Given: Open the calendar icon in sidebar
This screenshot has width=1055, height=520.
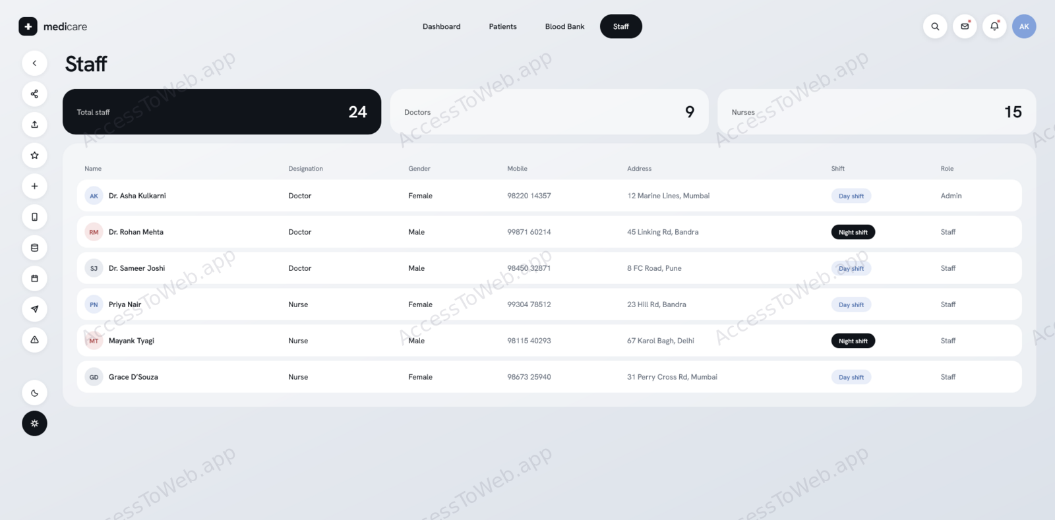Looking at the screenshot, I should 34,278.
